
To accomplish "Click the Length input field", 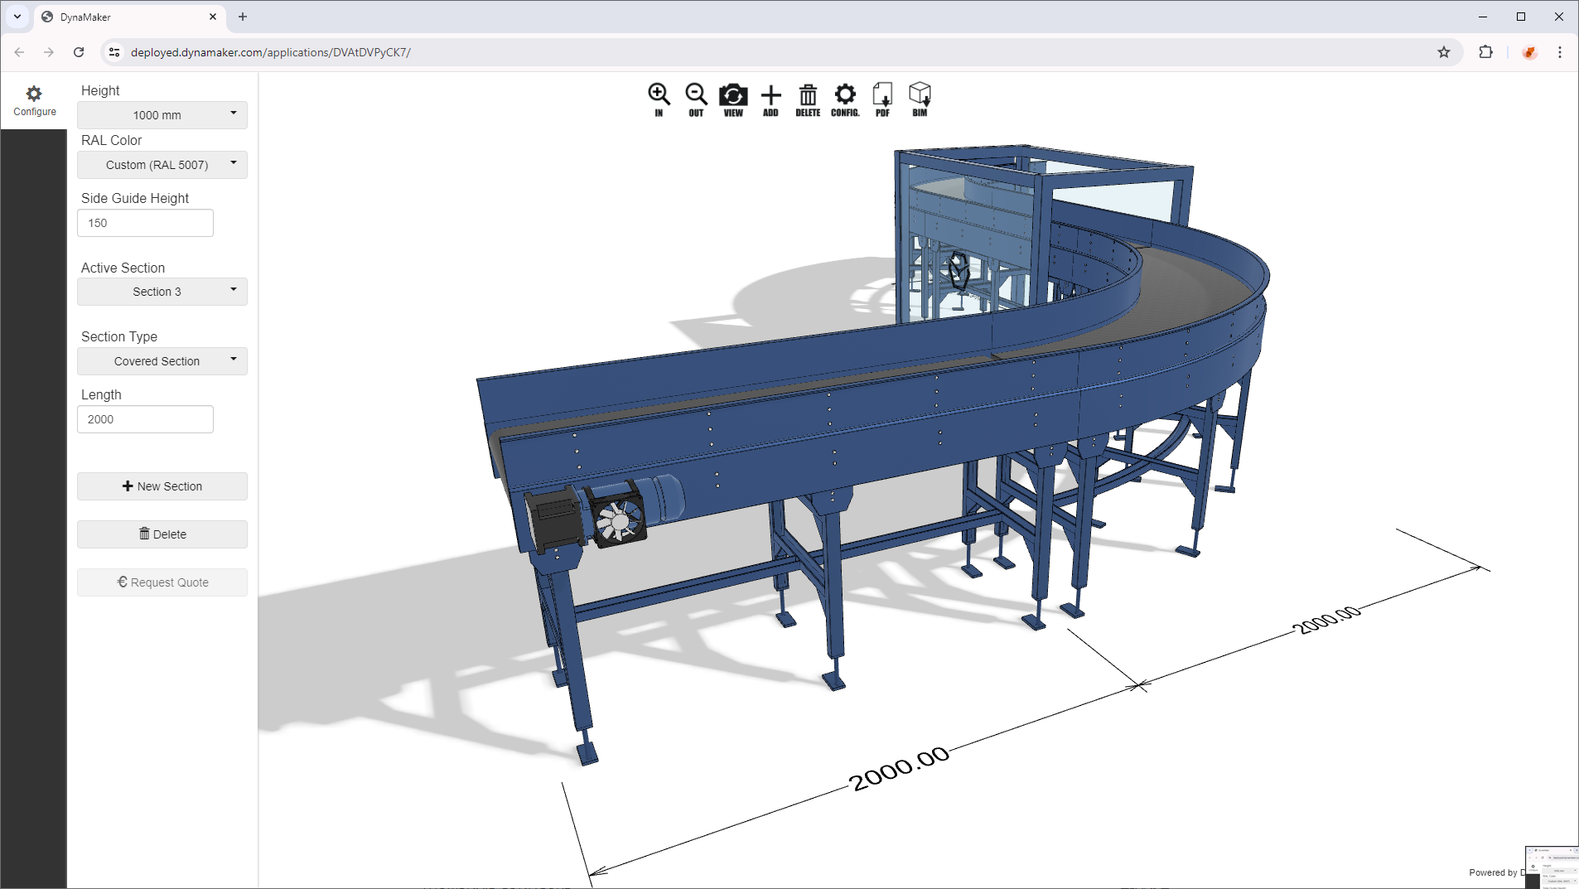I will point(145,419).
